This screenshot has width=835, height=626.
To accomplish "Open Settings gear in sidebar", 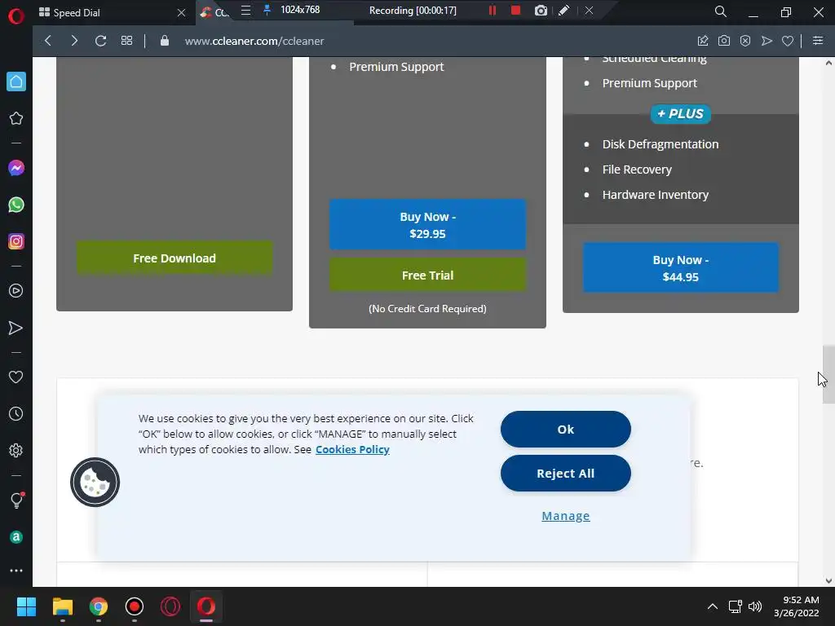I will 16,450.
